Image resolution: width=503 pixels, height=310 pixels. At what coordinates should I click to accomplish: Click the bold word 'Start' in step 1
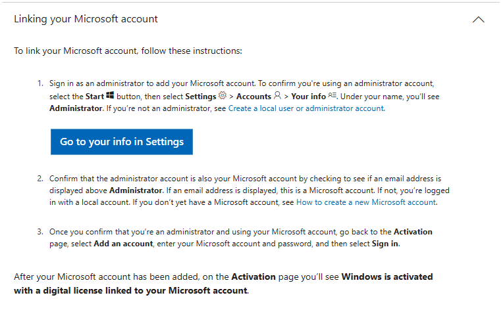(95, 97)
